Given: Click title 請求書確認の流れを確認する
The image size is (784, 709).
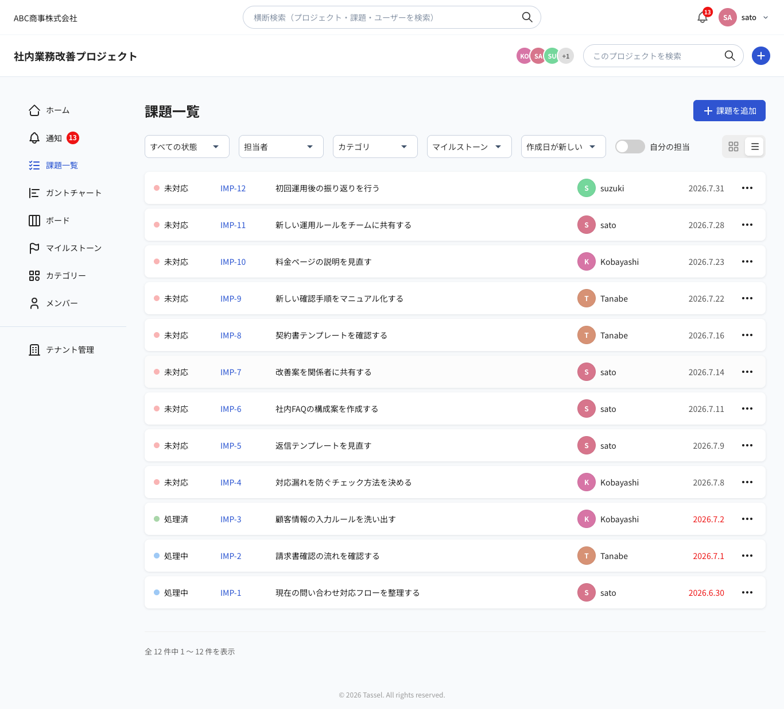Looking at the screenshot, I should (327, 556).
